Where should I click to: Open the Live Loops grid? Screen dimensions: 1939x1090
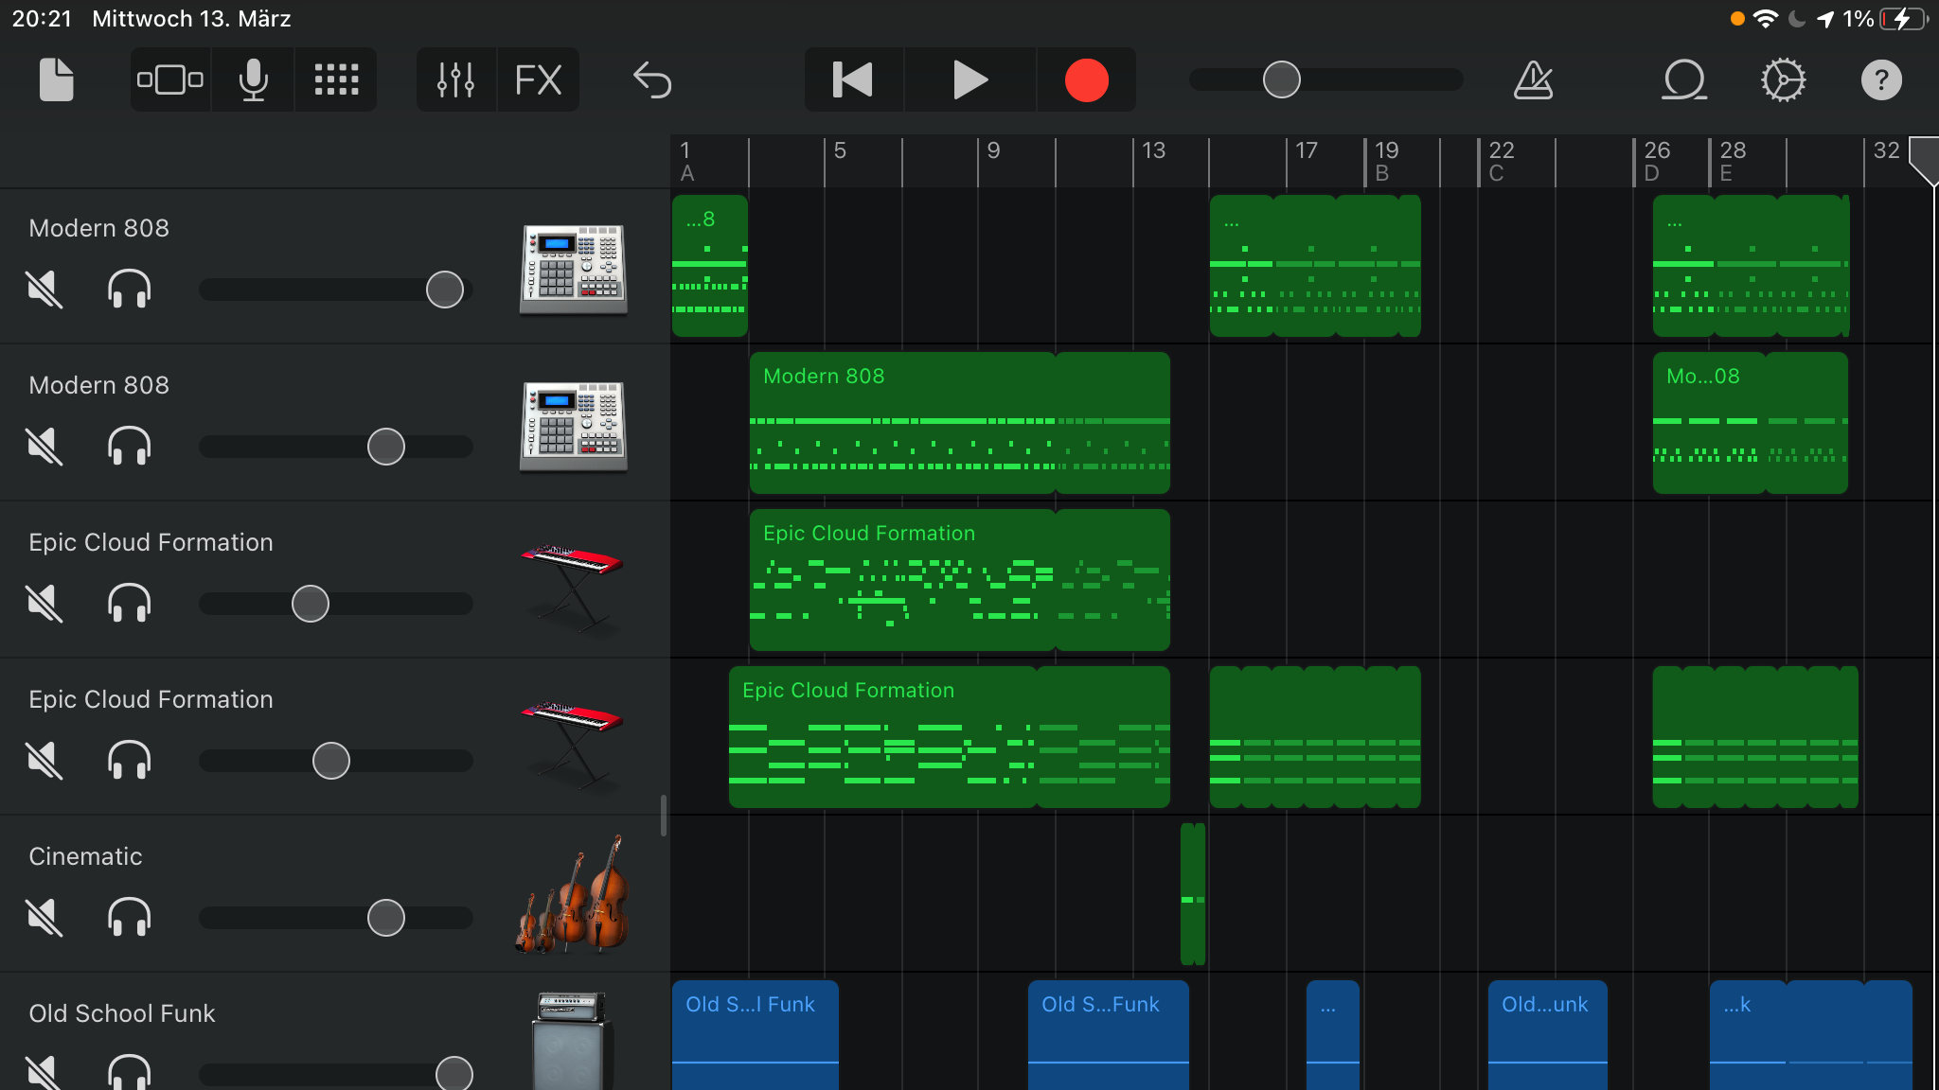(x=336, y=80)
